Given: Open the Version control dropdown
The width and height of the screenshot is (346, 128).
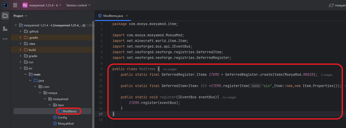Looking at the screenshot, I should click(x=78, y=5).
